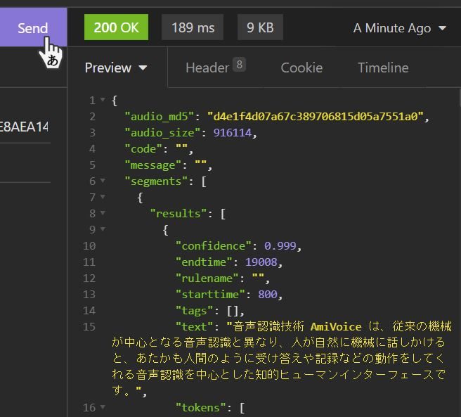Click the "tokens" key on line 16
461x417 pixels.
click(x=200, y=408)
